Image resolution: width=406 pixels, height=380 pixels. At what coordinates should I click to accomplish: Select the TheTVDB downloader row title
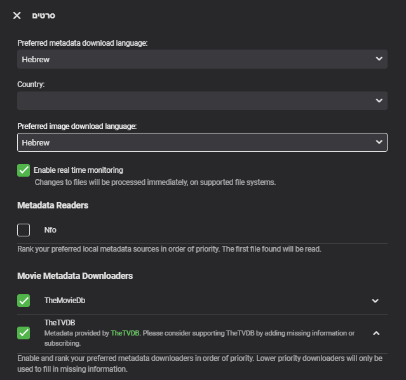(60, 323)
